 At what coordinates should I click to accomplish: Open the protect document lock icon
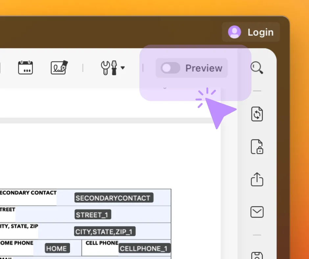pos(257,147)
